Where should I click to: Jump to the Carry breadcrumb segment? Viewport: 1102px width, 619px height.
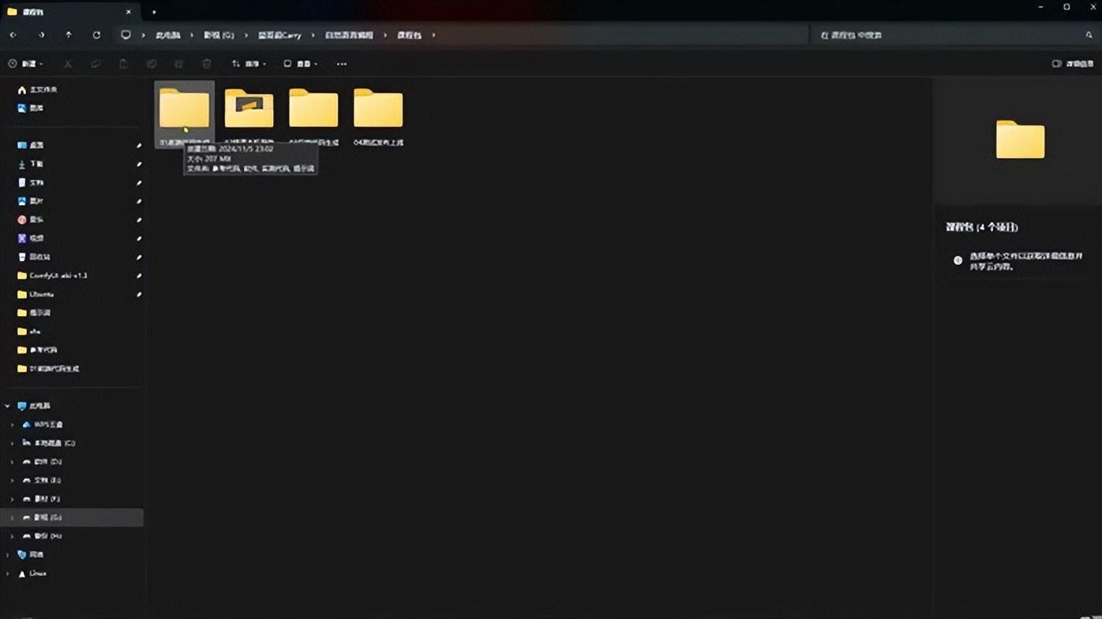tap(279, 36)
